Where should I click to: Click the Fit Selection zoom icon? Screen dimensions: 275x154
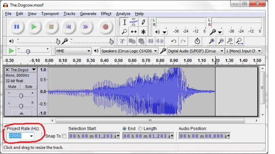tap(230, 41)
